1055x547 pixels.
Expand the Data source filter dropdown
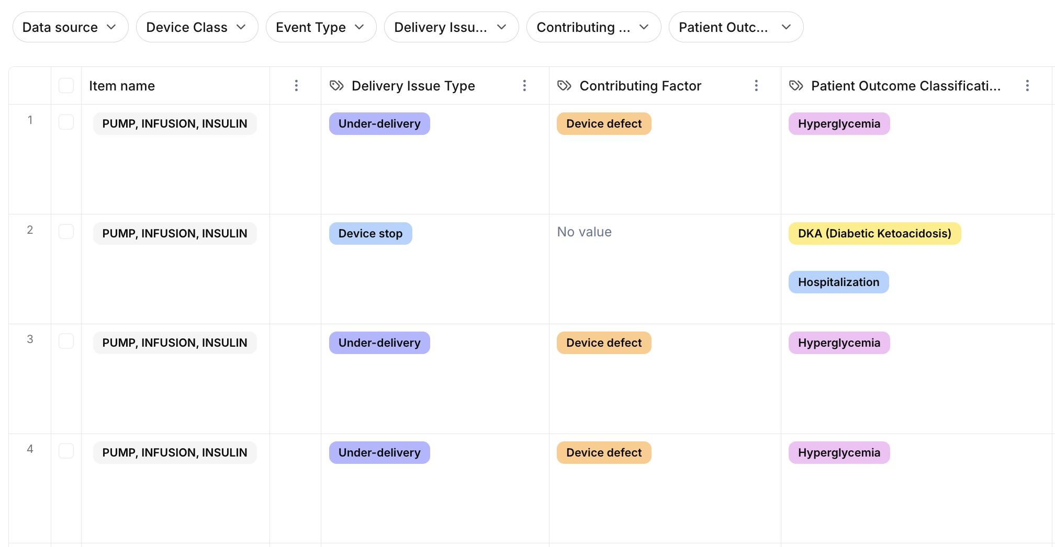pos(70,27)
